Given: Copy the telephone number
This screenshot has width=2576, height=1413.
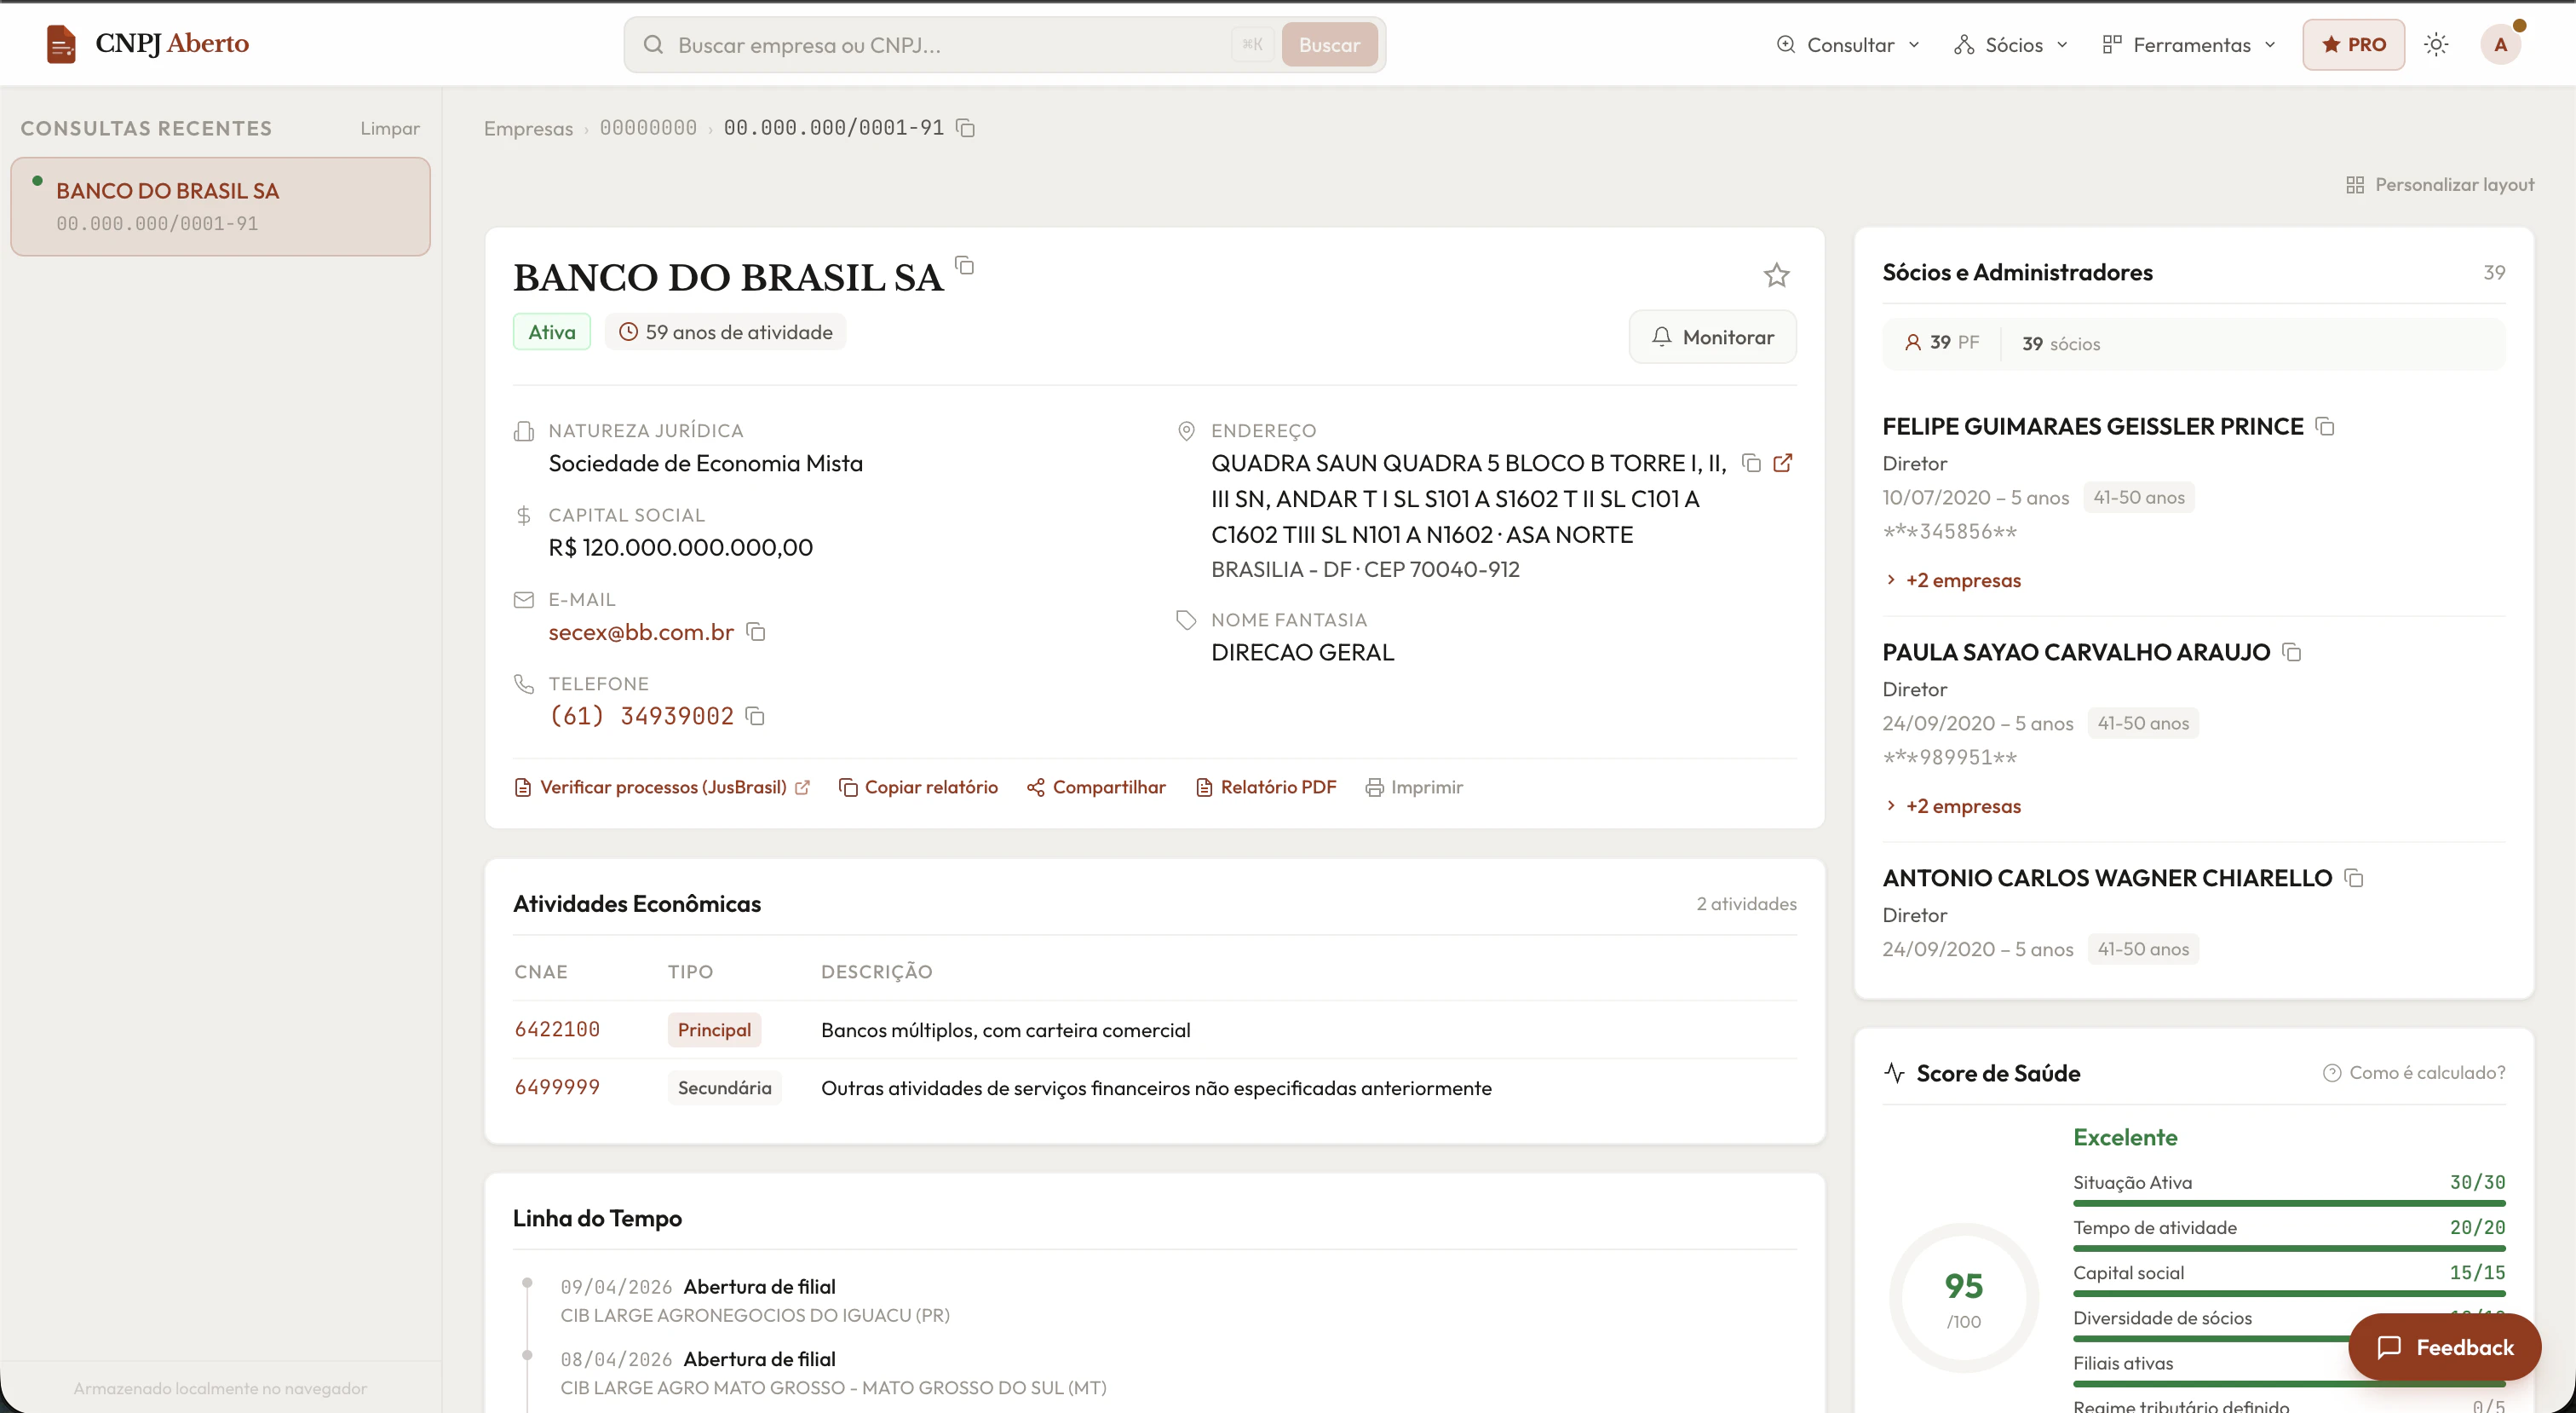Looking at the screenshot, I should pos(756,716).
